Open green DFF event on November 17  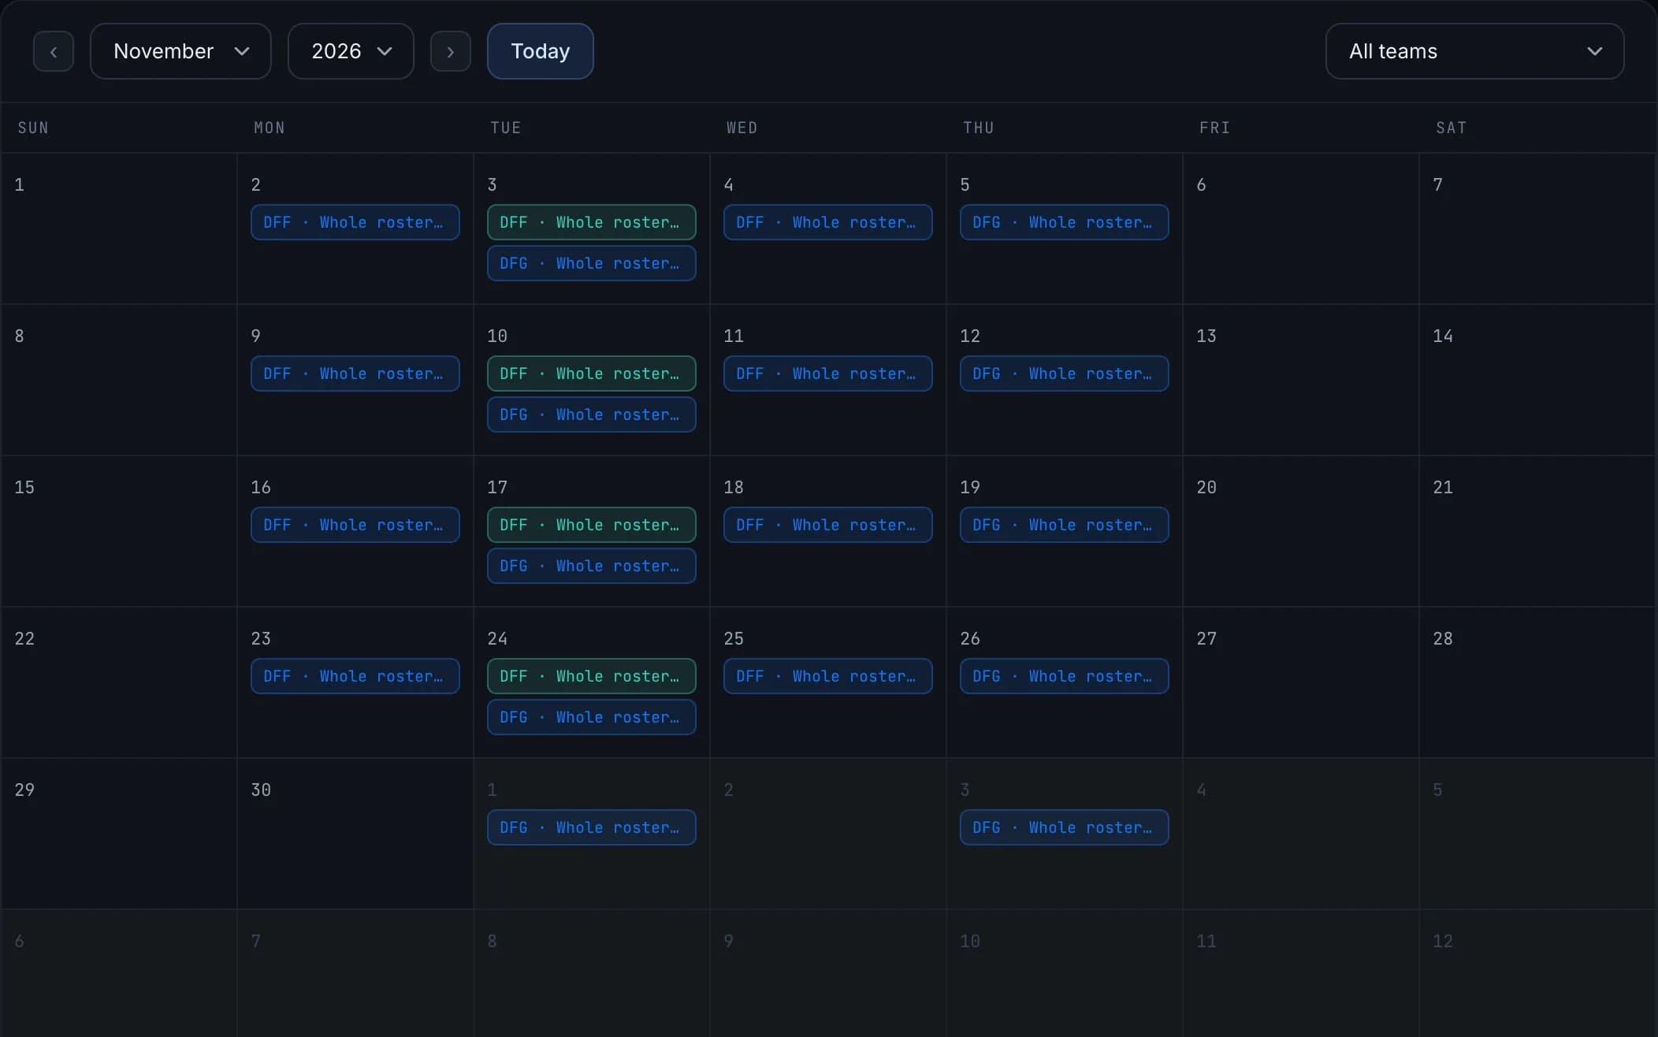(592, 525)
